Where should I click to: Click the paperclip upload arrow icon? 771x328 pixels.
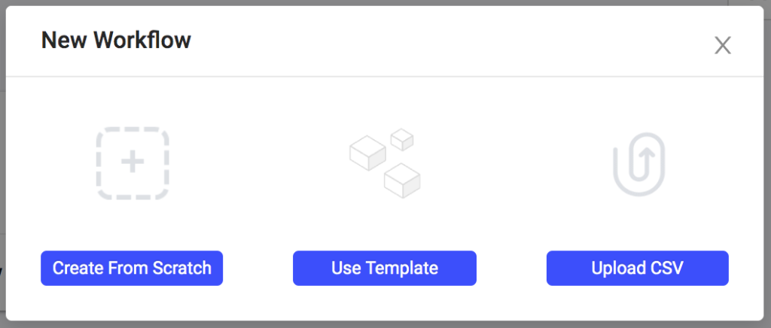638,164
